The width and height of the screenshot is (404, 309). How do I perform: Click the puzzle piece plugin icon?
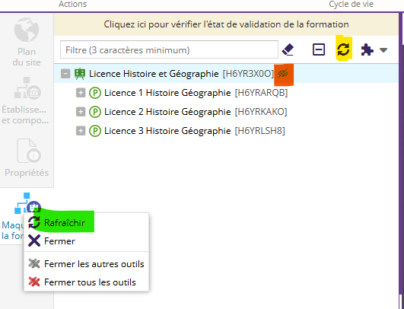point(367,49)
